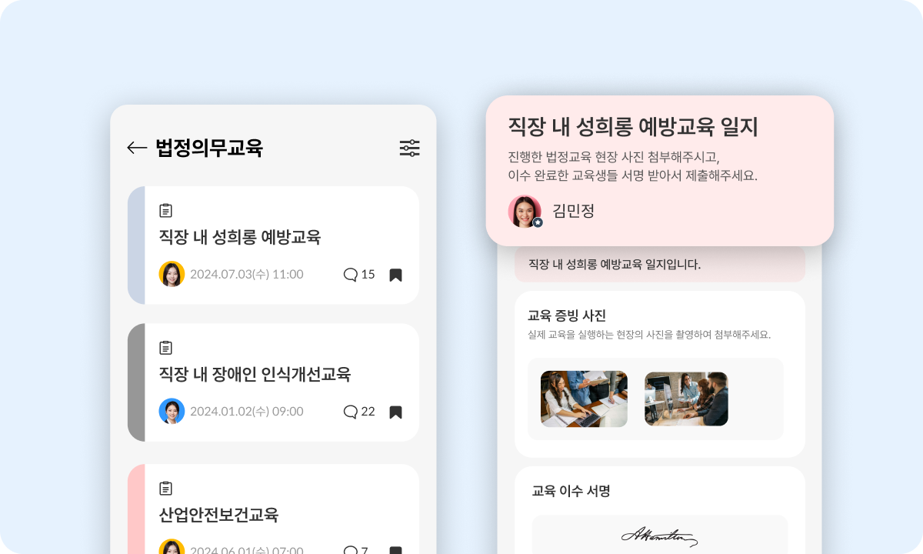Open the second training photo thumbnail
Viewport: 923px width, 554px height.
pyautogui.click(x=686, y=399)
